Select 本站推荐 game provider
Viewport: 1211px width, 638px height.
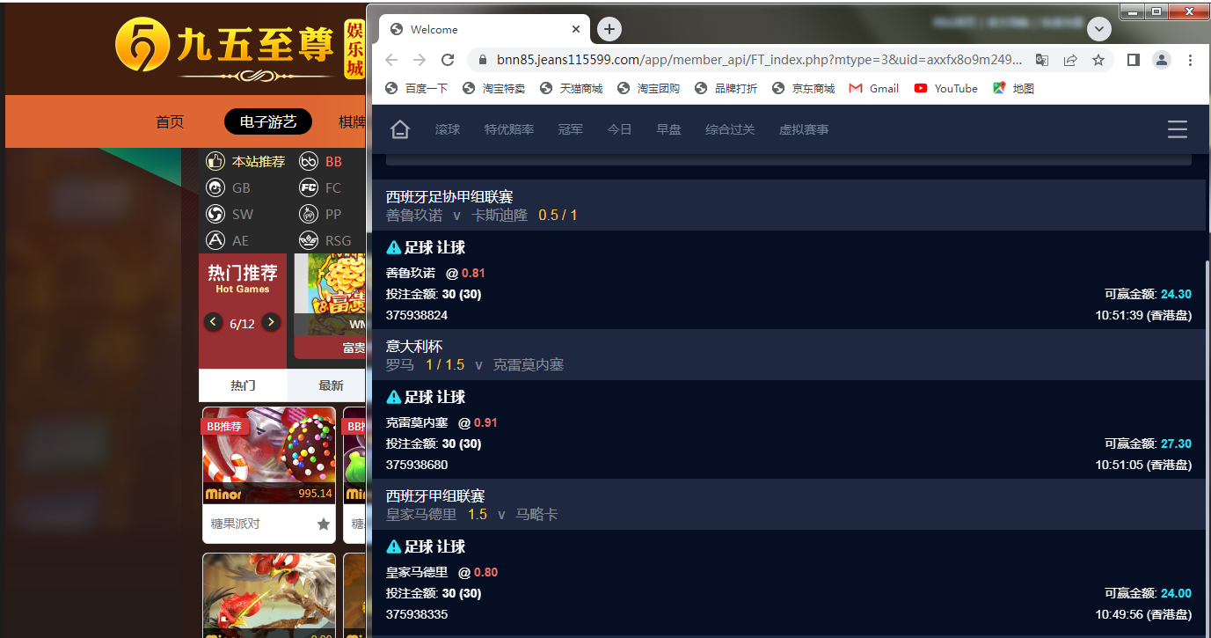click(x=245, y=161)
